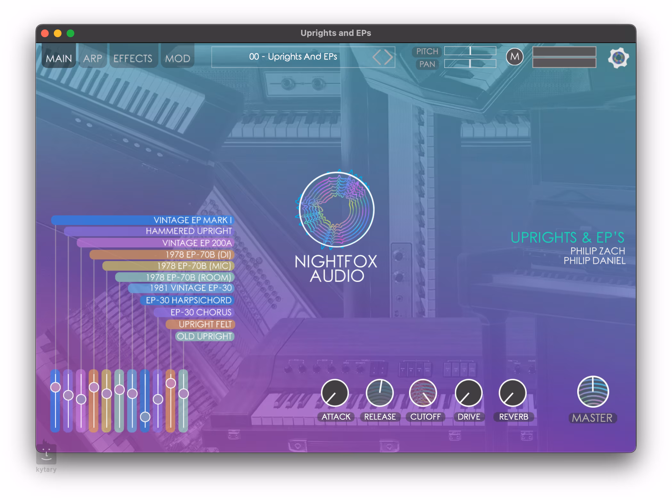Select the previous preset with left arrow
The width and height of the screenshot is (672, 500).
[377, 58]
